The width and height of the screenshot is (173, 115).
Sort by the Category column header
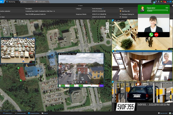pos(78,9)
